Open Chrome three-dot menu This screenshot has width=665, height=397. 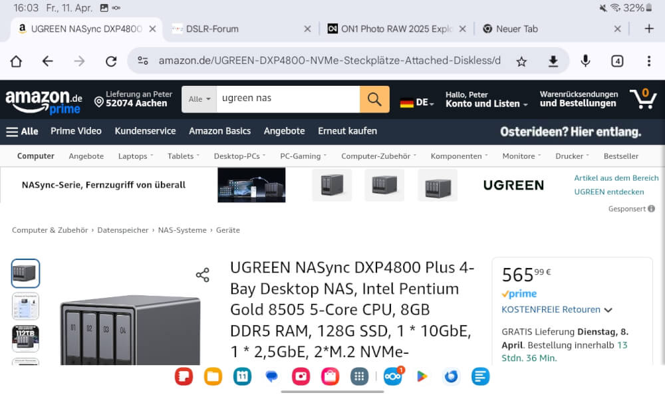pyautogui.click(x=649, y=61)
